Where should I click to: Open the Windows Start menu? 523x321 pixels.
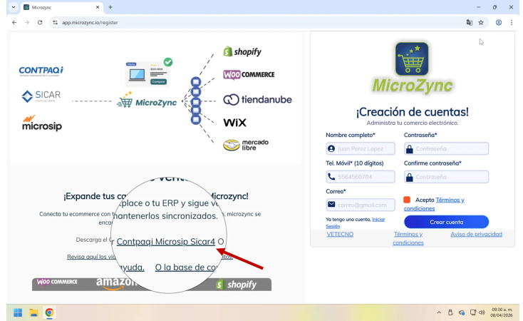coord(18,312)
